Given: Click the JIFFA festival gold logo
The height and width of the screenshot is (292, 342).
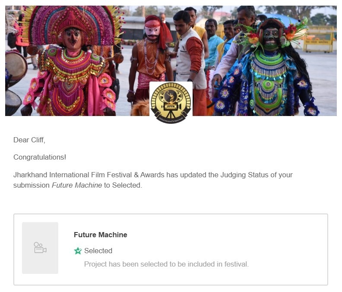Looking at the screenshot, I should pos(171,102).
